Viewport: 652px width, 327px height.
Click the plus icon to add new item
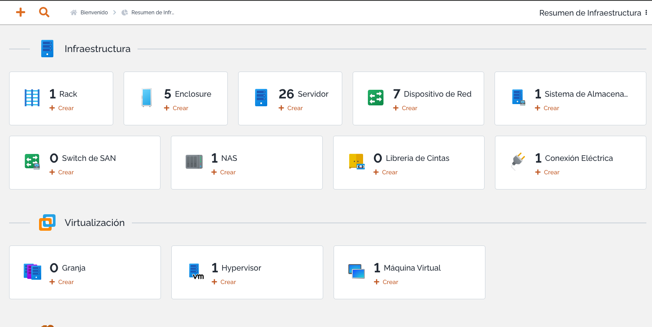(x=20, y=12)
